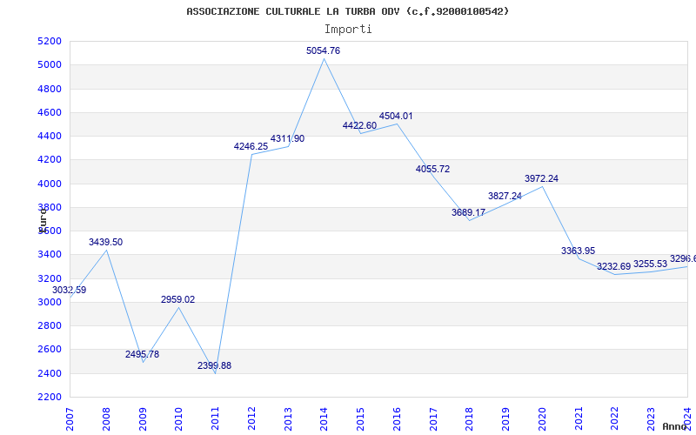This screenshot has width=696, height=435.
Task: Click the 2019 x-axis year label
Action: coord(506,419)
